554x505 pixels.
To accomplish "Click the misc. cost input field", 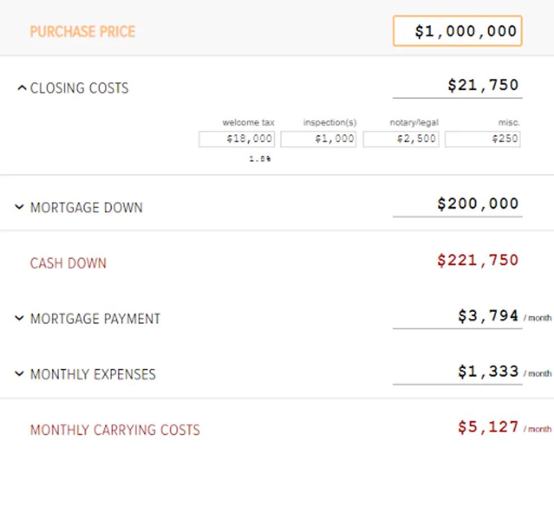I will coord(483,139).
